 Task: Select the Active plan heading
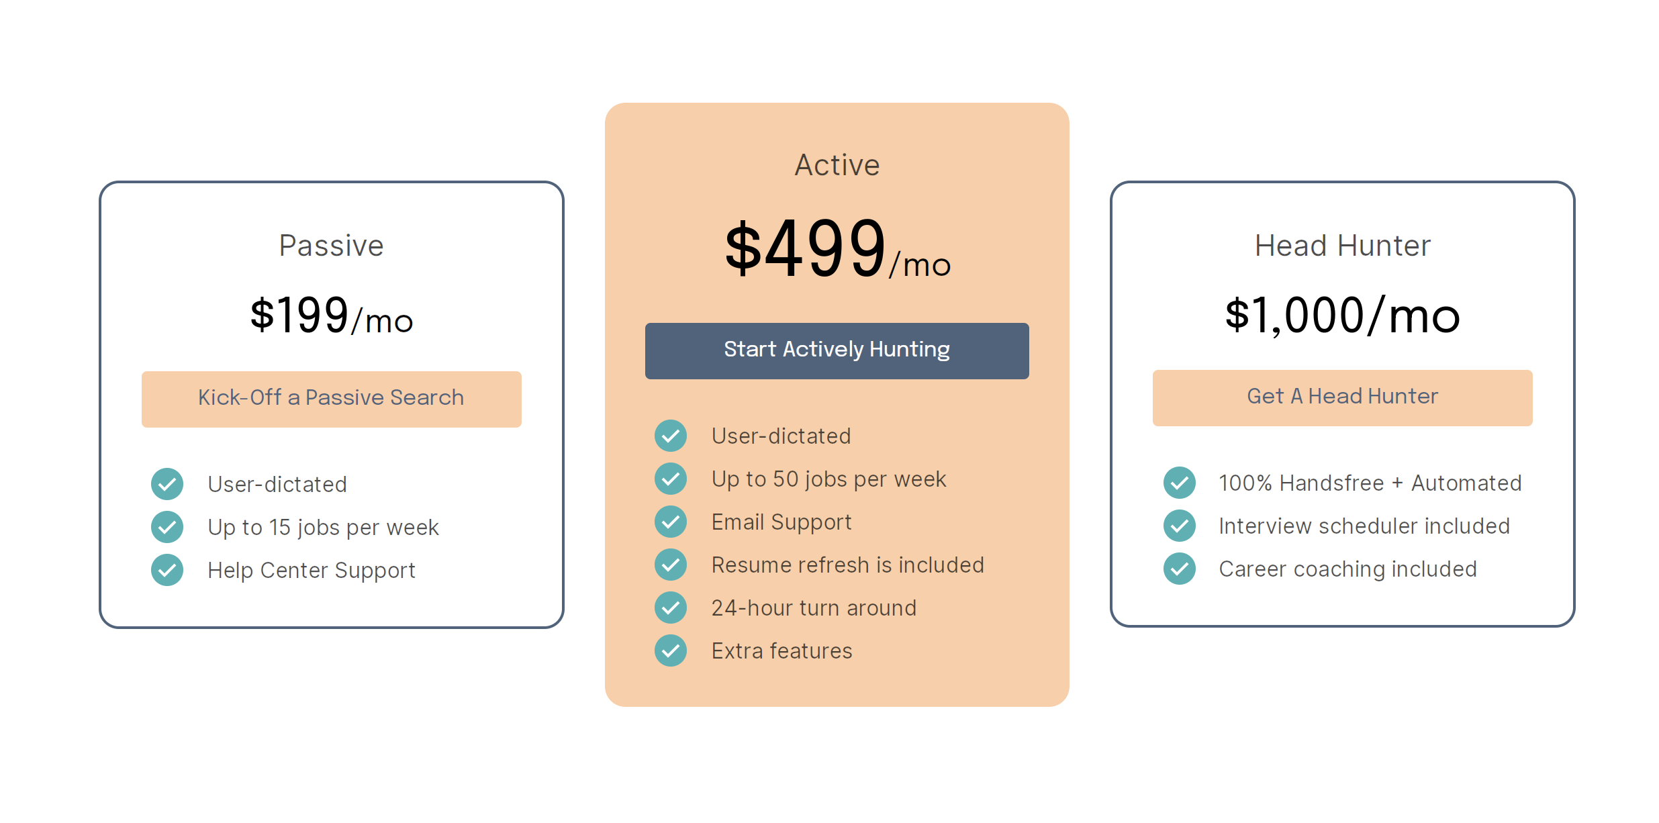coord(837,165)
